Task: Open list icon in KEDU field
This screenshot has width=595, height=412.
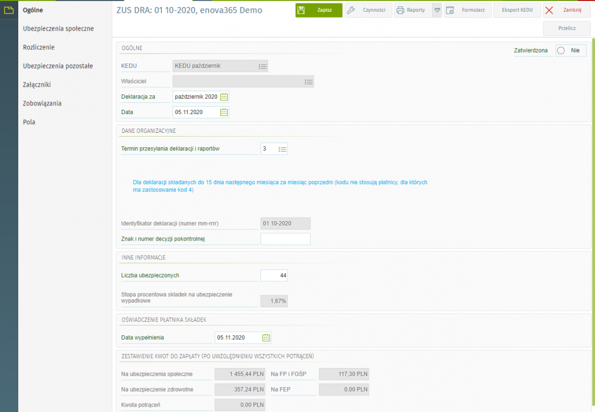Action: tap(263, 66)
